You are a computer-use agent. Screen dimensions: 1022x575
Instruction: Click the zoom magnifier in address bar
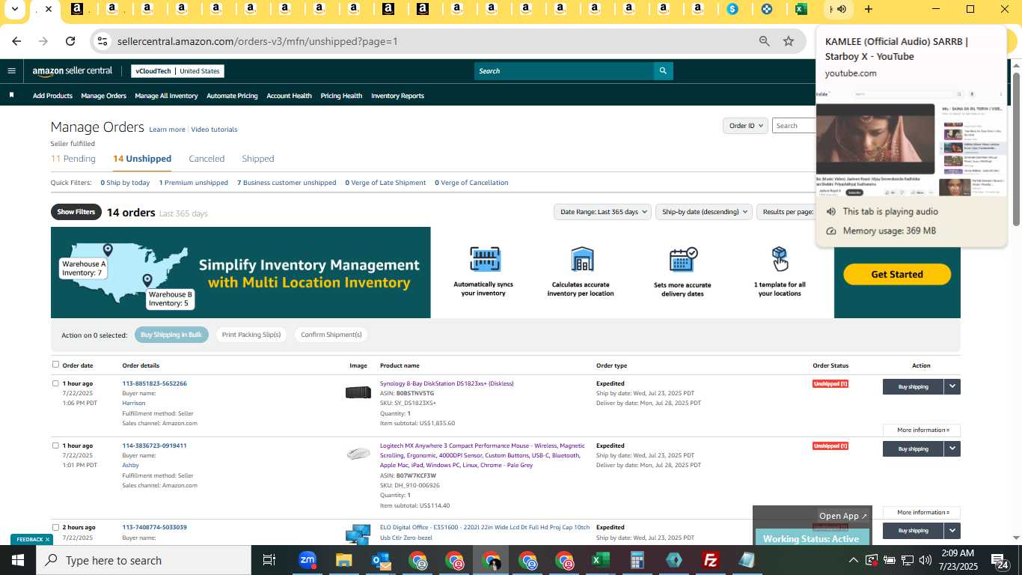coord(764,41)
